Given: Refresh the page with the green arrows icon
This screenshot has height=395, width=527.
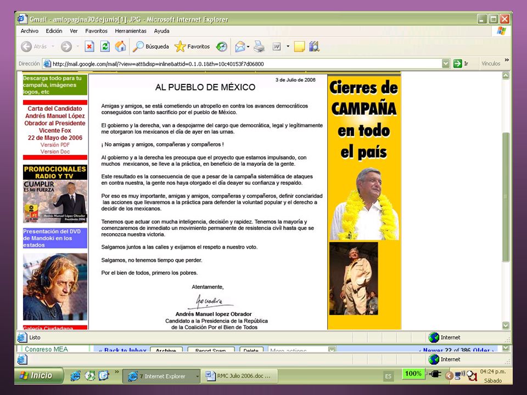Looking at the screenshot, I should point(105,46).
